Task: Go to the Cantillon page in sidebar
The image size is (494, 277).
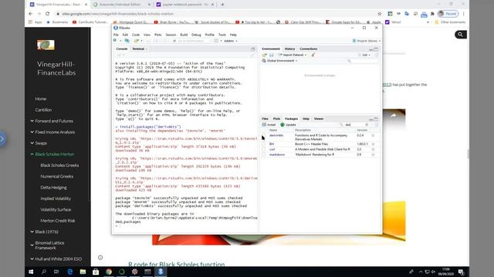Action: pos(43,110)
